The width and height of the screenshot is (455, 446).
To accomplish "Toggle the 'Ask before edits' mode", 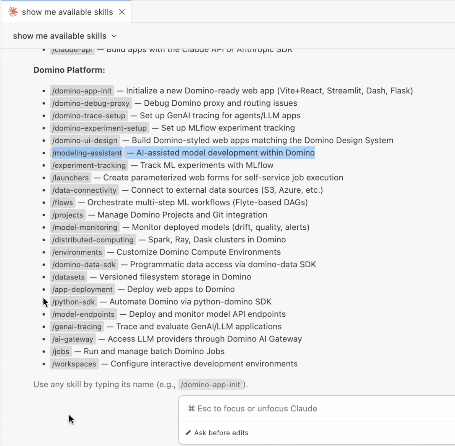I will pos(221,433).
